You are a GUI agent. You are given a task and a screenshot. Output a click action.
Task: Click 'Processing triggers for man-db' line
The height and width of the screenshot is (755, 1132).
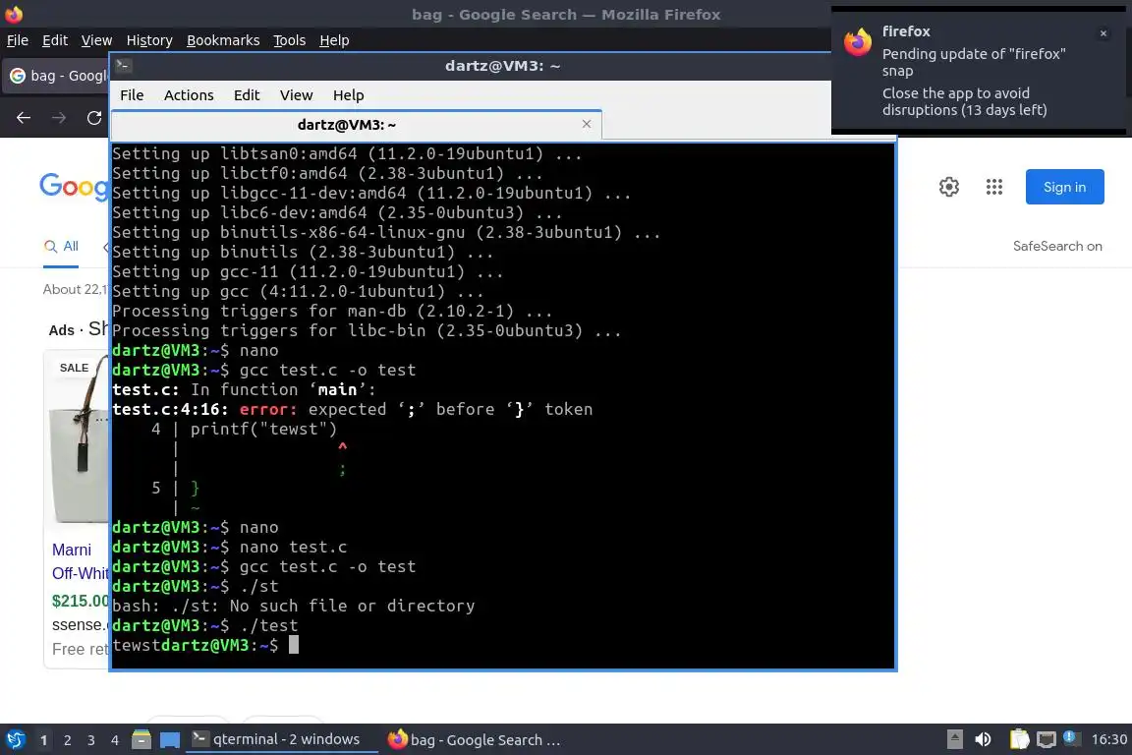point(332,312)
